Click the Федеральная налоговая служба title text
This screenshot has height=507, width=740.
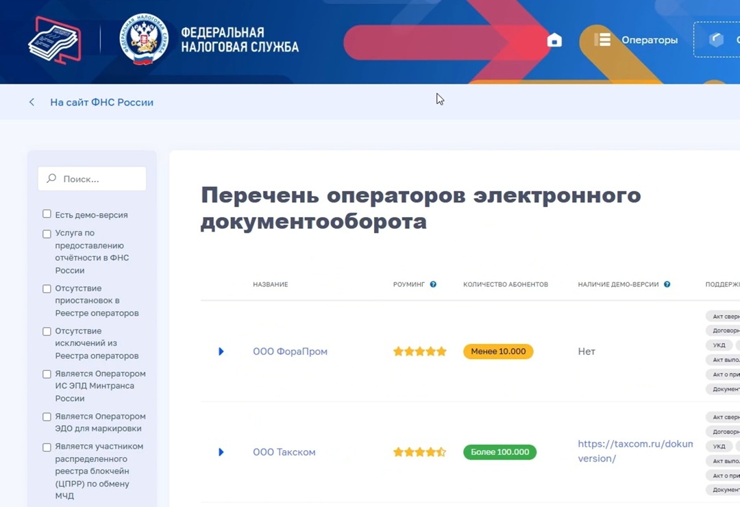pos(240,40)
